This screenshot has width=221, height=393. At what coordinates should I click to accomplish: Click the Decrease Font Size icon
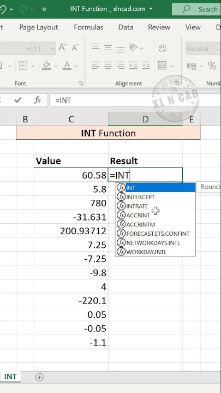coord(75,47)
